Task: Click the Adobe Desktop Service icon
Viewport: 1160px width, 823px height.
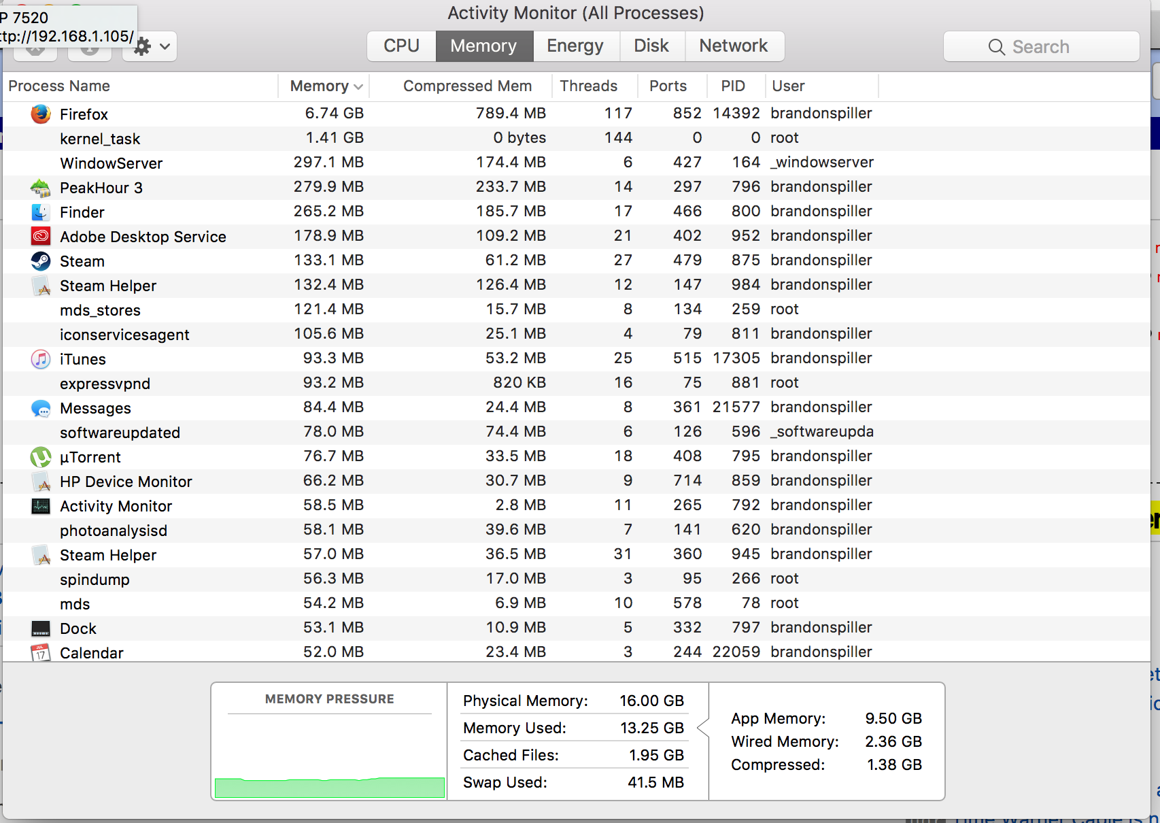Action: [x=41, y=236]
